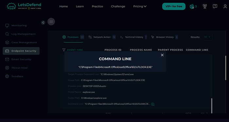The image size is (229, 122).
Task: Click the Threat Intel lifebuoy icon
Action: [x=7, y=68]
